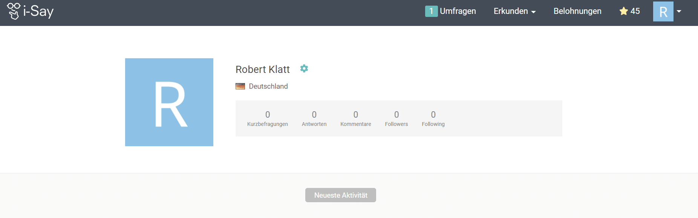Click the survey count badge
The image size is (698, 218).
pyautogui.click(x=431, y=11)
